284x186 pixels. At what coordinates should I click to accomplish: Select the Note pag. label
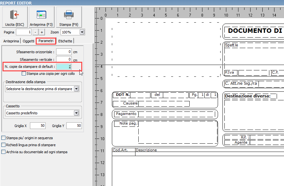coord(129,123)
